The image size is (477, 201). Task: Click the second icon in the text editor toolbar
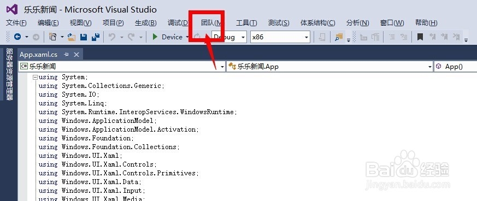pyautogui.click(x=376, y=37)
